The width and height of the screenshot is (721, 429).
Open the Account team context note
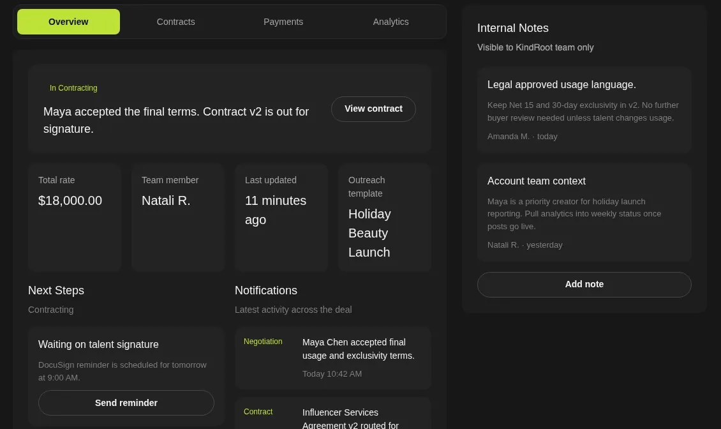pyautogui.click(x=584, y=212)
